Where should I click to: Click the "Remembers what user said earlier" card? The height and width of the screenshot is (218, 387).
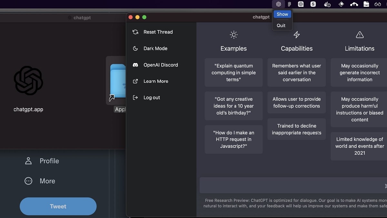(x=297, y=73)
